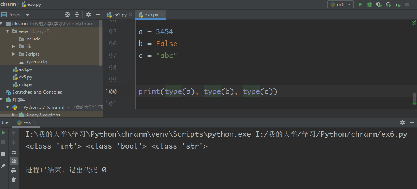This screenshot has width=417, height=189.
Task: Expand the Scripts folder arrow
Action: tap(14, 54)
